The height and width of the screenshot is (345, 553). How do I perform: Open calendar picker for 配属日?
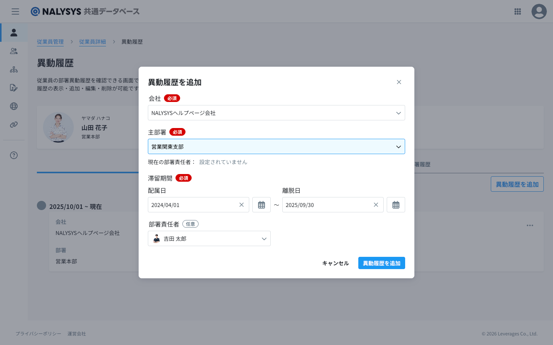click(262, 205)
